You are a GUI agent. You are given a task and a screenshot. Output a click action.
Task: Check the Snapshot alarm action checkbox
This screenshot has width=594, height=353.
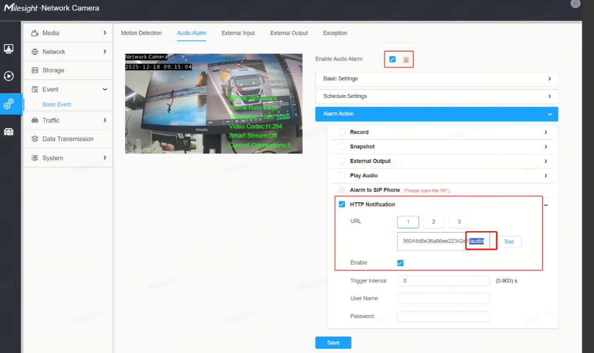[x=342, y=146]
